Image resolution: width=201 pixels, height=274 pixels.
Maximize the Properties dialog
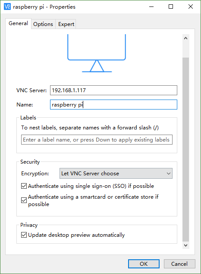pyautogui.click(x=171, y=6)
